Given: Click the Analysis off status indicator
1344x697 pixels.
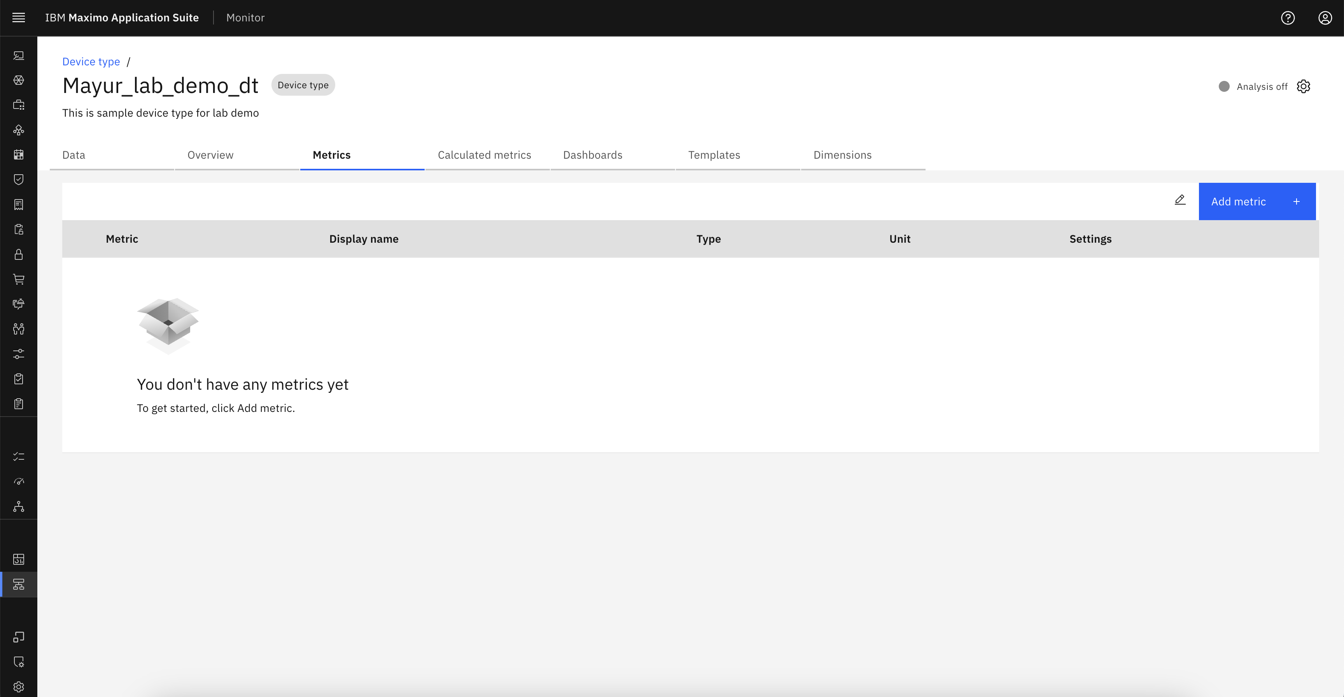Looking at the screenshot, I should pos(1253,87).
